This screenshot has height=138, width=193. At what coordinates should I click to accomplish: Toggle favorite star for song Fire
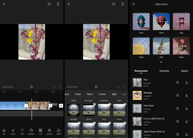coord(178,82)
